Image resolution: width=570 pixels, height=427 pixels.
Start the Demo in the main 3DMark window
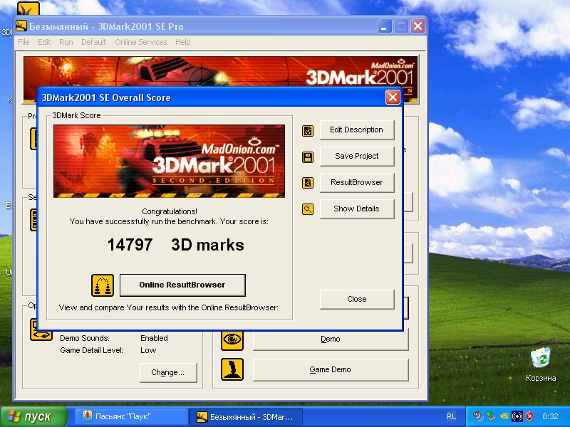click(x=331, y=339)
